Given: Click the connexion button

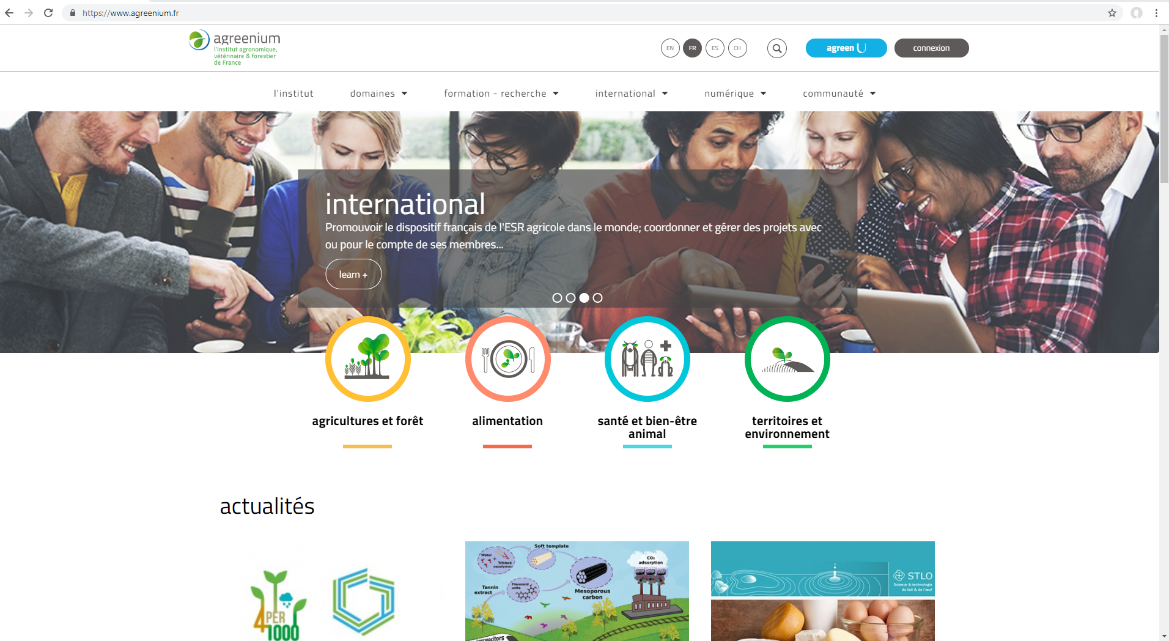Looking at the screenshot, I should pos(931,48).
